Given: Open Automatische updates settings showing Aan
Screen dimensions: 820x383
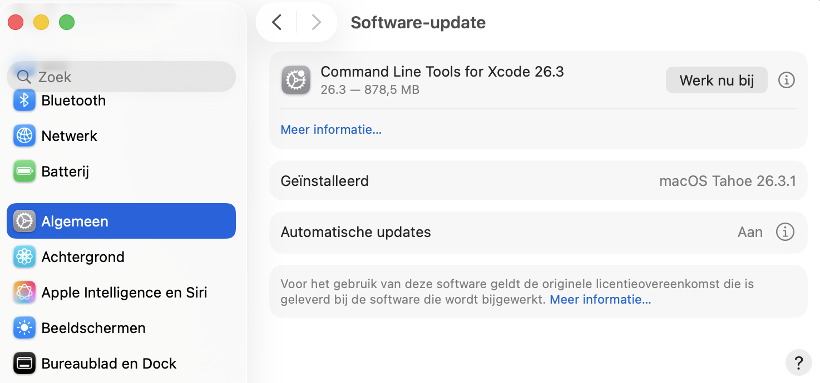Looking at the screenshot, I should [x=750, y=232].
